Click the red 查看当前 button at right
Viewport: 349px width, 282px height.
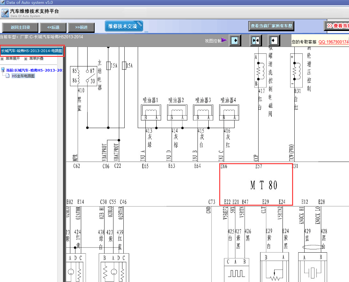(x=337, y=26)
